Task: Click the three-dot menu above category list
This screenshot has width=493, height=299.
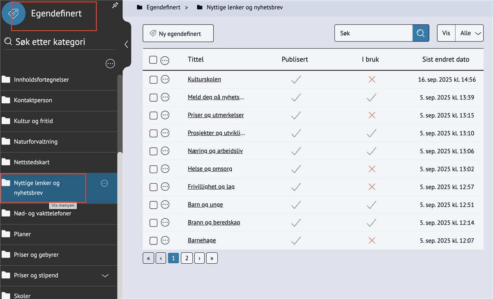Action: (110, 64)
